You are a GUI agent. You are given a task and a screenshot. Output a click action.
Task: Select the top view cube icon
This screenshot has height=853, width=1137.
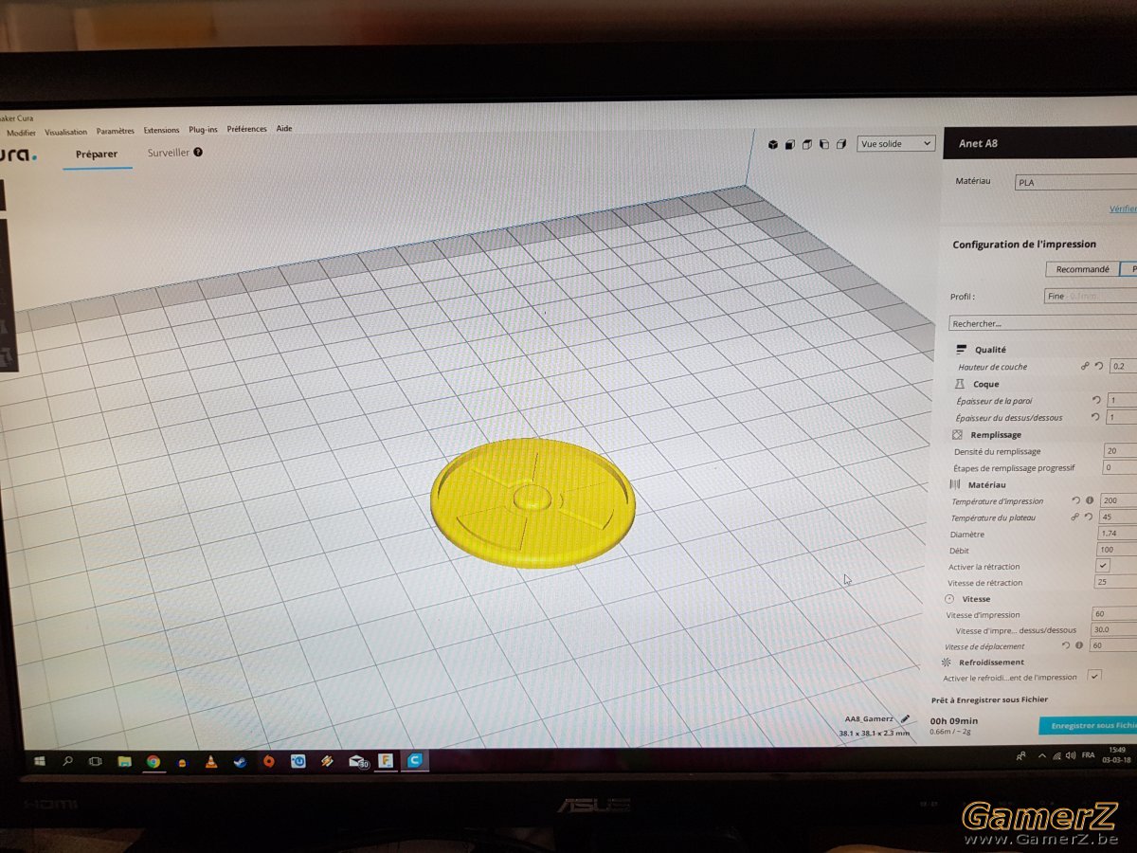coord(807,144)
